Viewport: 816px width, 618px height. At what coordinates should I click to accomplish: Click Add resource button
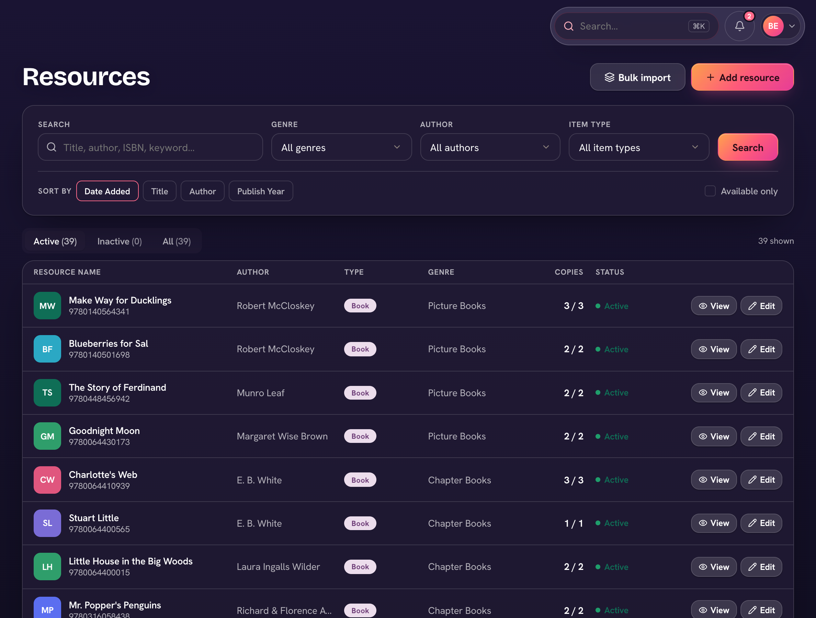[742, 78]
